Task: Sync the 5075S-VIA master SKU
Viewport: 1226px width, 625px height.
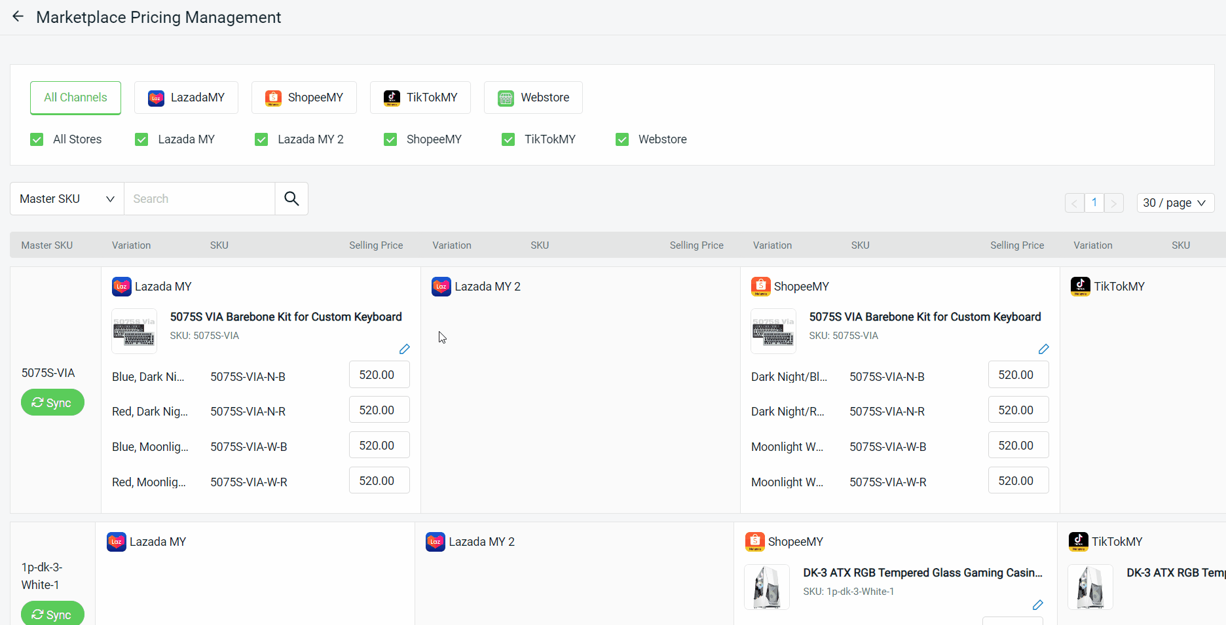Action: [52, 402]
